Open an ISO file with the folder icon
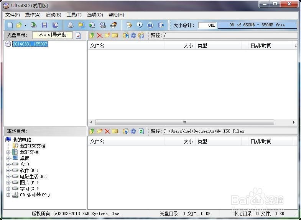The width and height of the screenshot is (301, 220). point(19,25)
